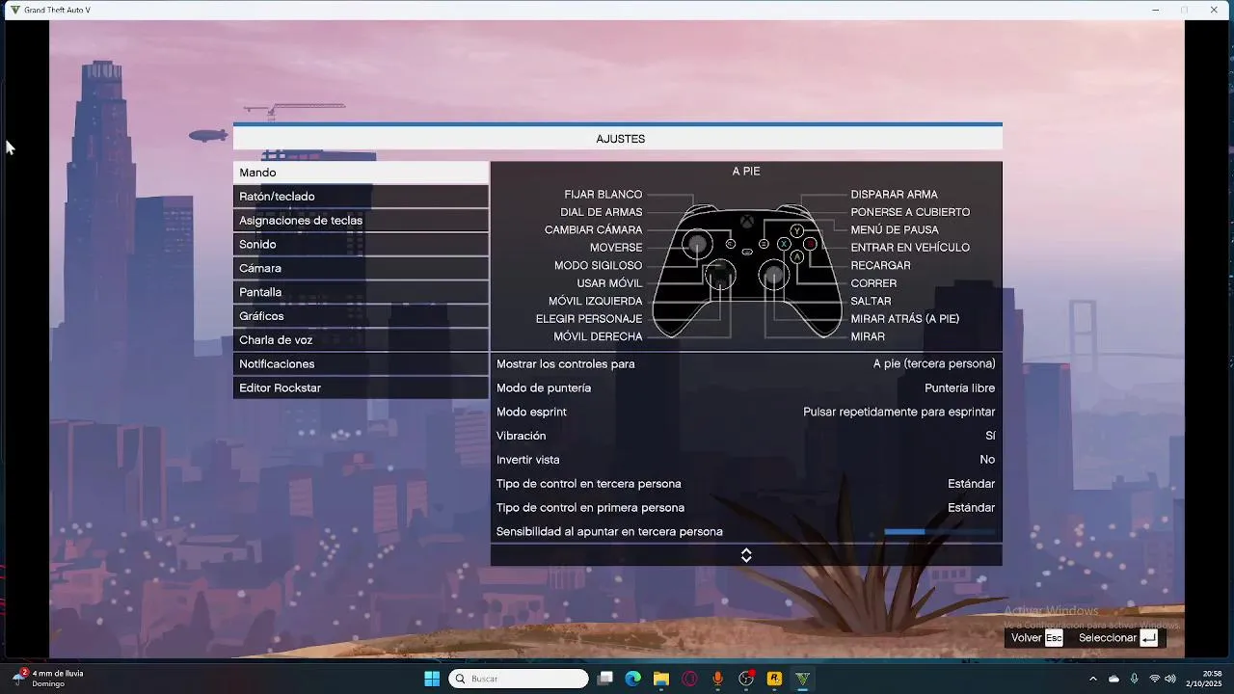Click the microphone tray icon
The height and width of the screenshot is (694, 1234).
1135,679
